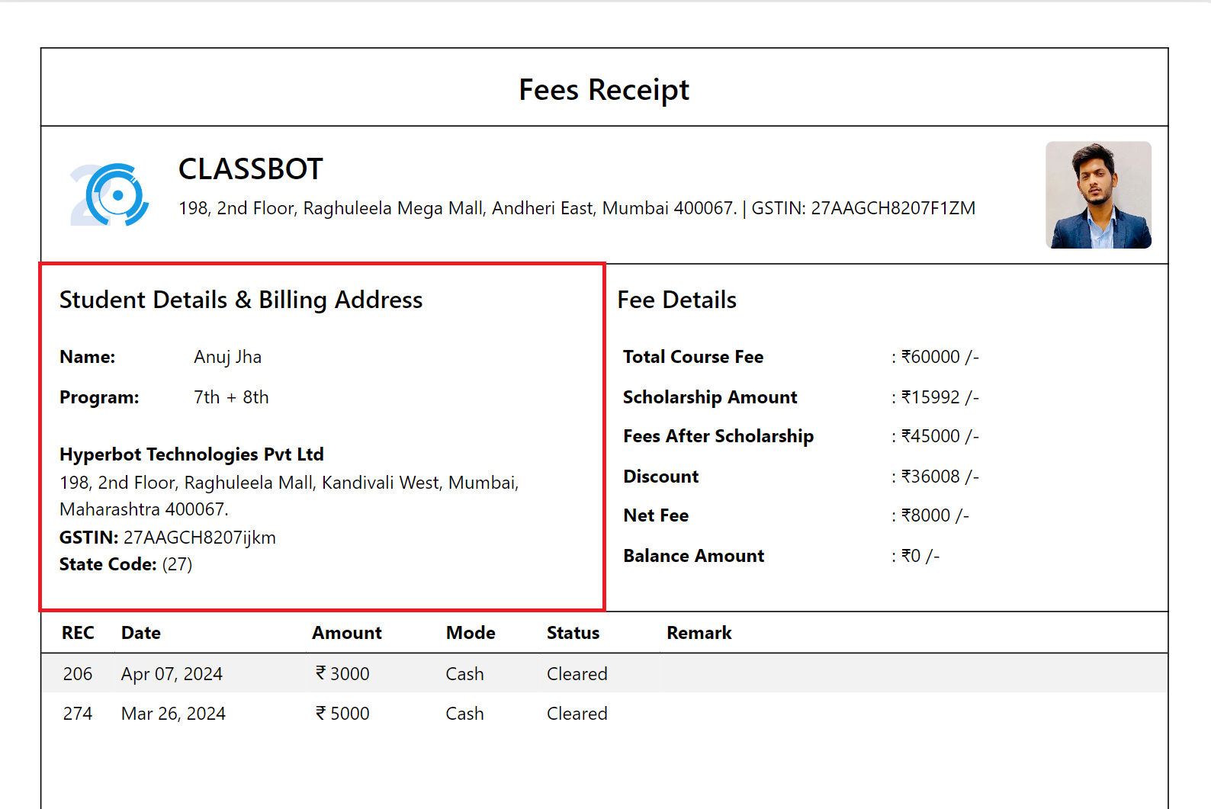Click the ₹36008 discount value

coord(940,477)
